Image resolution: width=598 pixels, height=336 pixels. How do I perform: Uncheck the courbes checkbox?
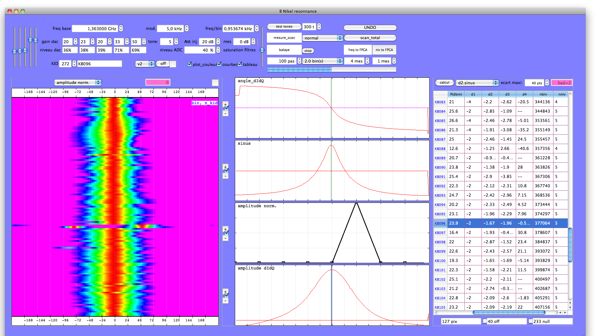point(219,64)
